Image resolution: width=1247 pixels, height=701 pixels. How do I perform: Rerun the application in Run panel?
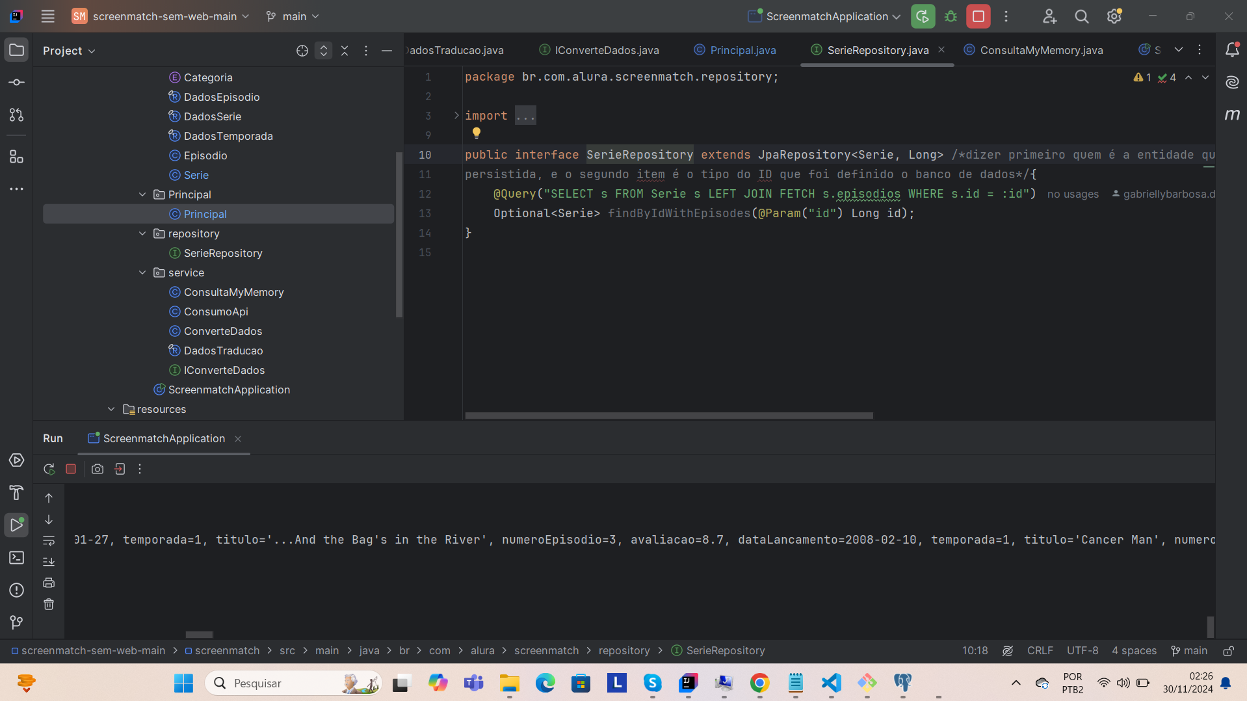coord(49,469)
